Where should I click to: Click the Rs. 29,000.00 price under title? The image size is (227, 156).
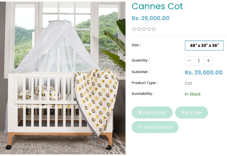coord(150,18)
